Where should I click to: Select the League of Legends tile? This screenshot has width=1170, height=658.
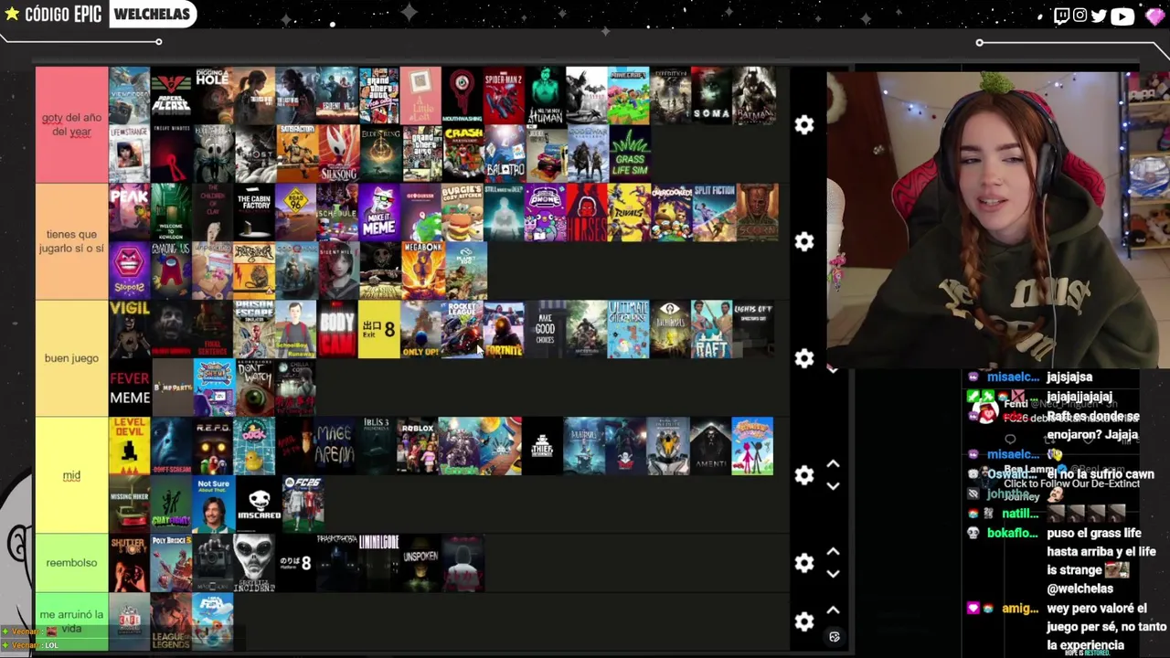(171, 621)
